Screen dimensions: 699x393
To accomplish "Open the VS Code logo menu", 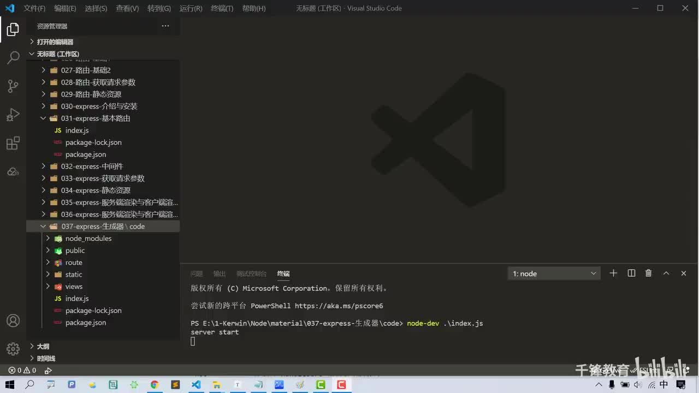I will point(10,8).
